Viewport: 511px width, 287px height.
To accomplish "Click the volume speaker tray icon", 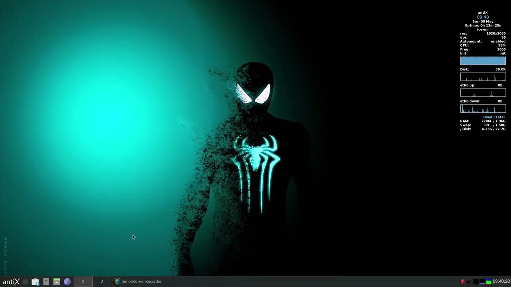I will tap(469, 282).
